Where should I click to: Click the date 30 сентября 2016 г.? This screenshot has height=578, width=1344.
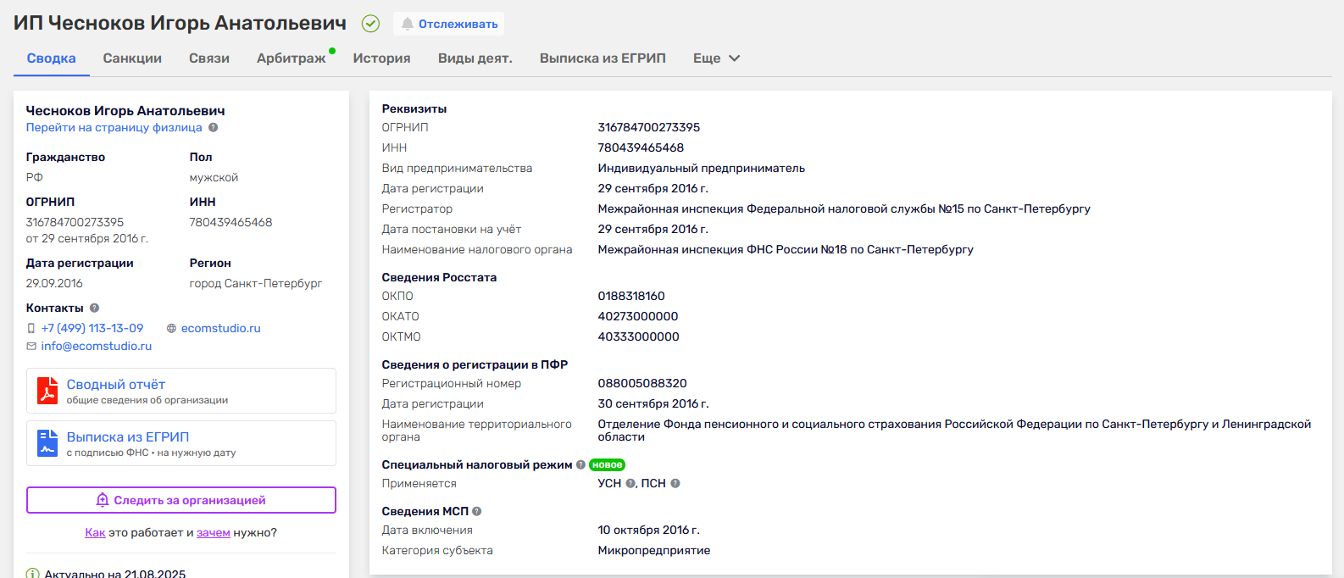[x=653, y=404]
